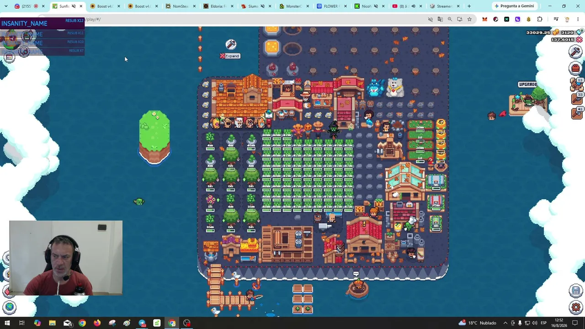Screen dimensions: 585x329
Task: Open the browser zoom magnifier icon
Action: [x=450, y=19]
